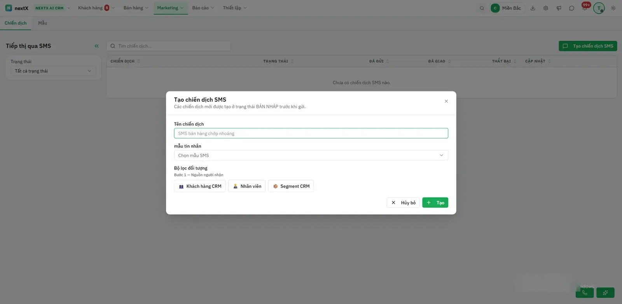Open the chat bubble icon
Viewport: 622px width, 304px height.
coord(571,8)
